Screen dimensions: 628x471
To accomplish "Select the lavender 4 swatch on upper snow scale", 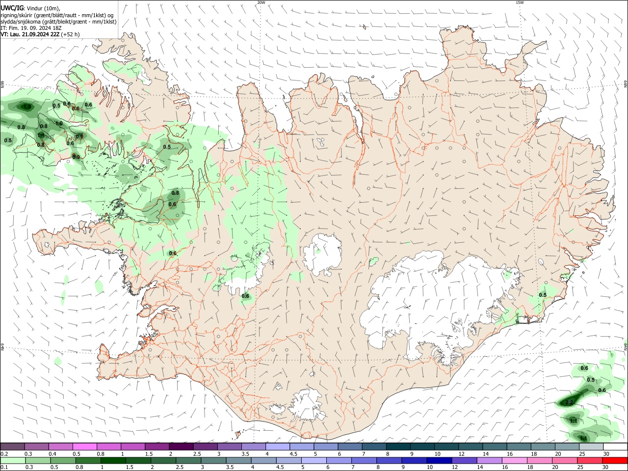I will 278,446.
